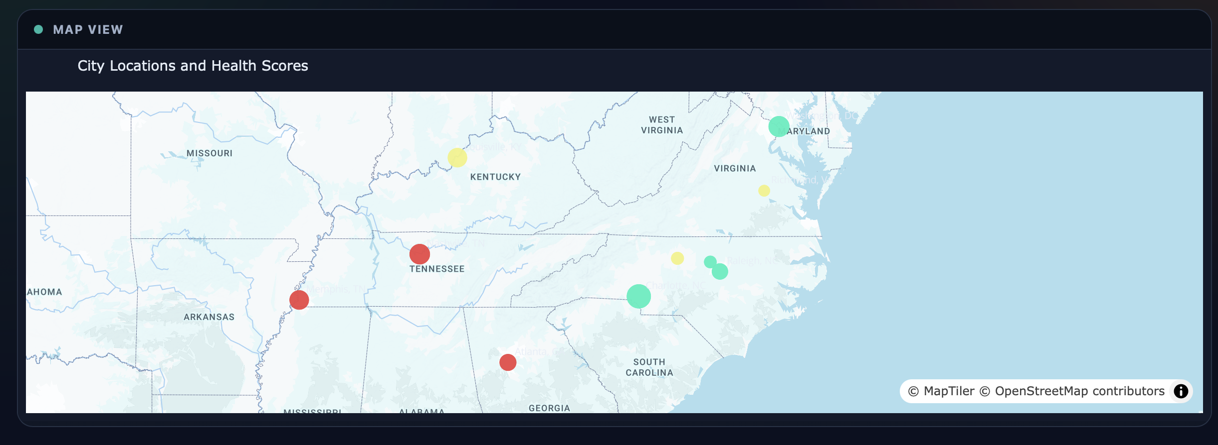Click the attribution info icon on map
Viewport: 1218px width, 445px height.
click(1181, 391)
